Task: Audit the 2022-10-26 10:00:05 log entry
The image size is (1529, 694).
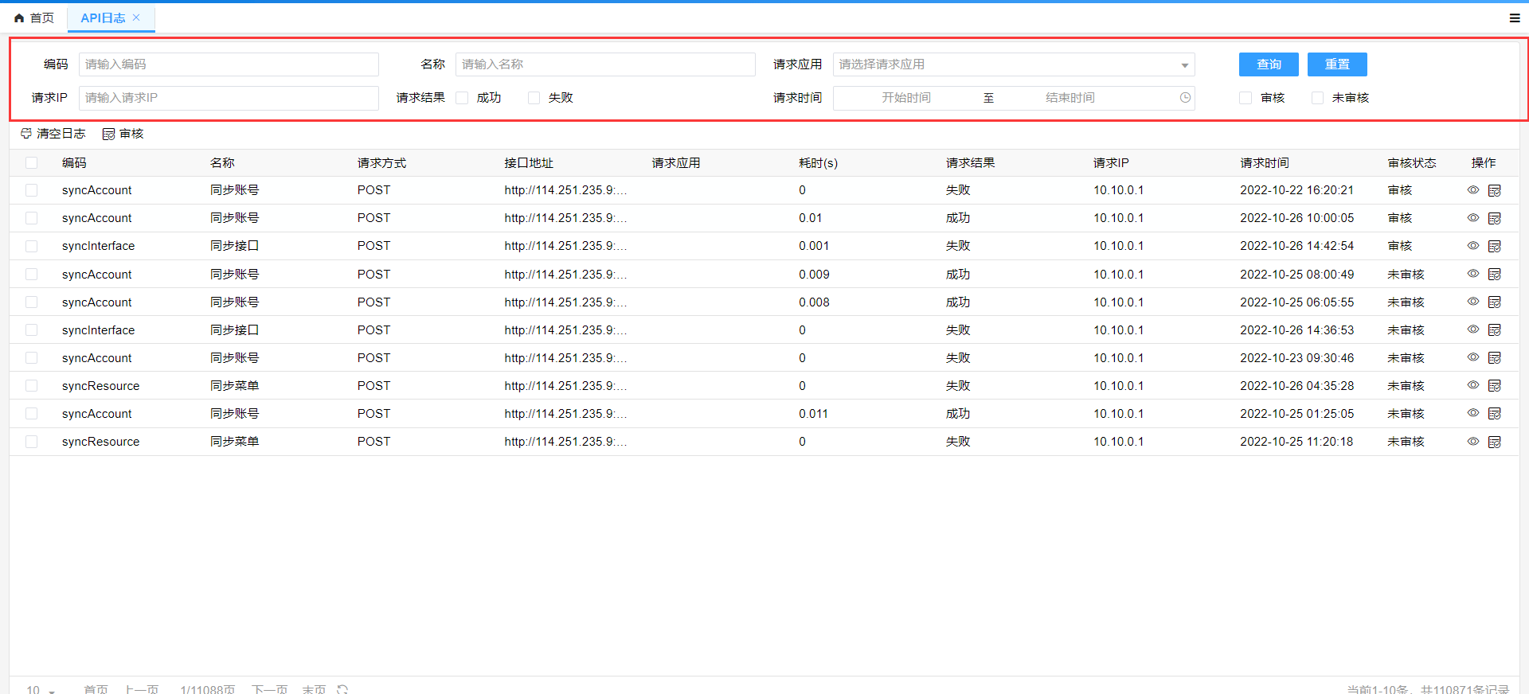Action: click(x=1495, y=218)
